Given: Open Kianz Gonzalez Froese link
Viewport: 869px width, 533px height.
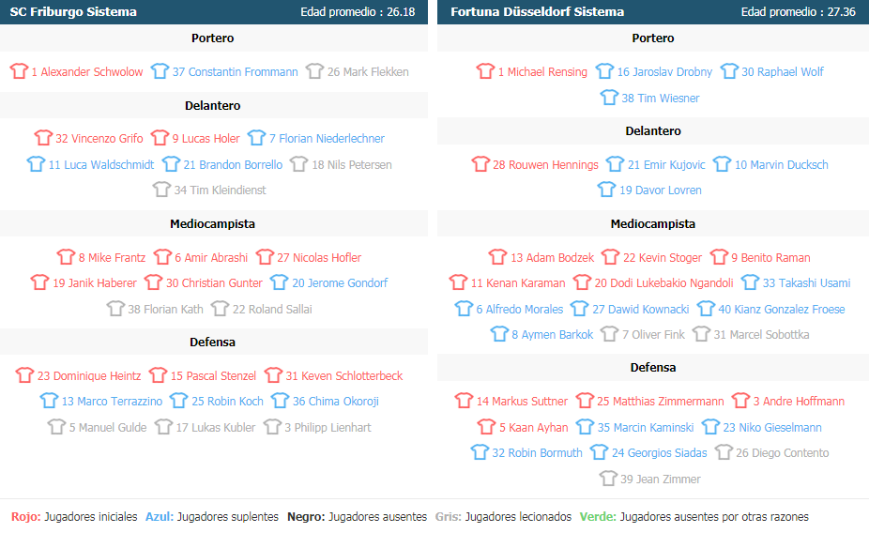Looking at the screenshot, I should tap(782, 309).
